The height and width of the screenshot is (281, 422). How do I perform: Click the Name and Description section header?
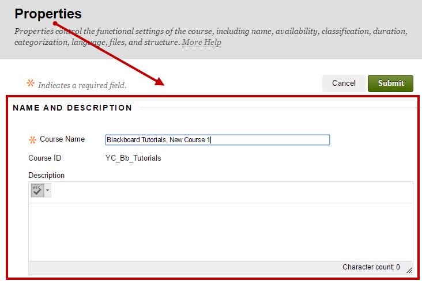72,108
